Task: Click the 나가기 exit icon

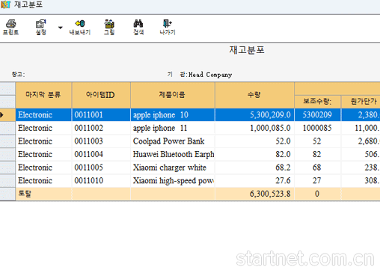Action: [x=168, y=23]
